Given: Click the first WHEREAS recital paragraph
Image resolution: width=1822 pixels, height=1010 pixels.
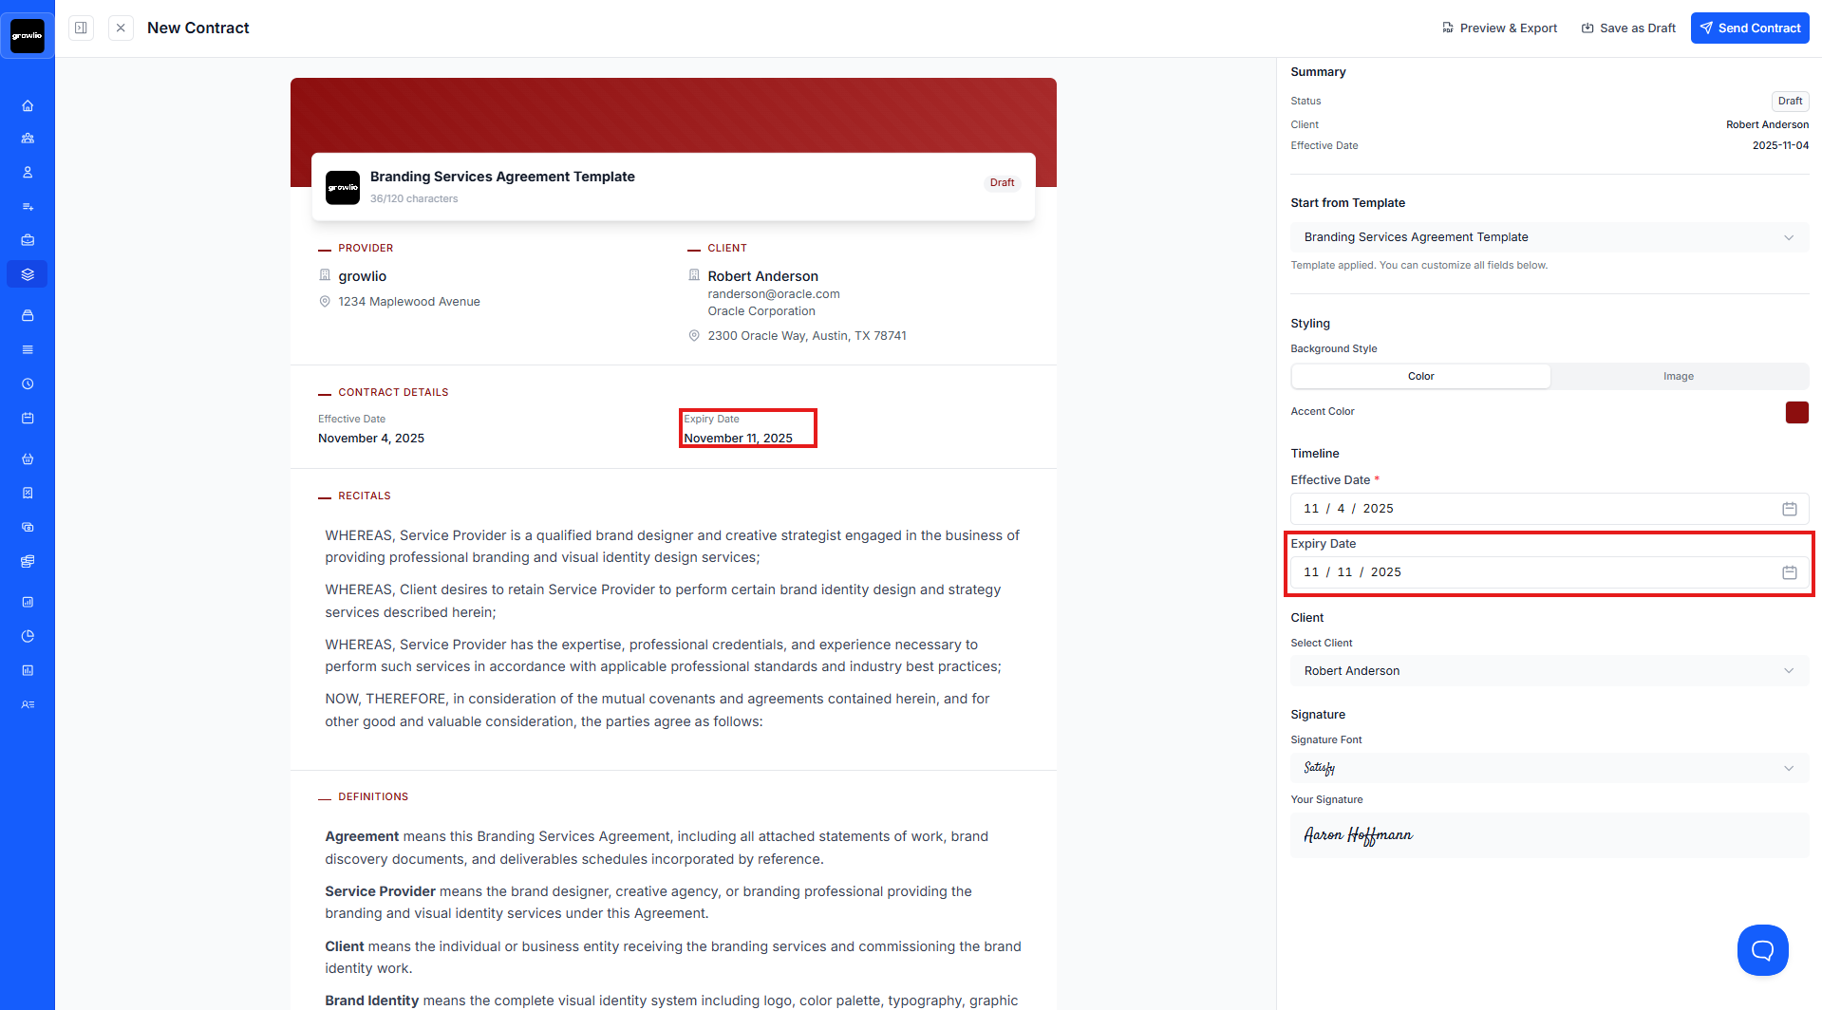Looking at the screenshot, I should tap(672, 547).
